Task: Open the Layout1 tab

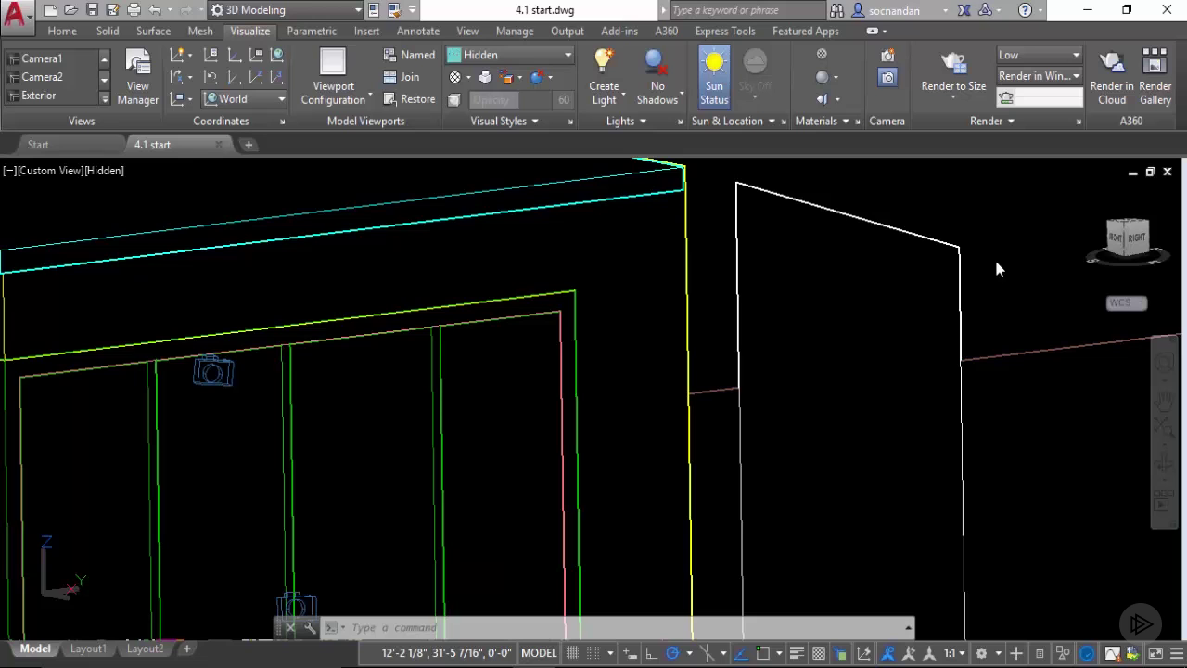Action: 89,649
